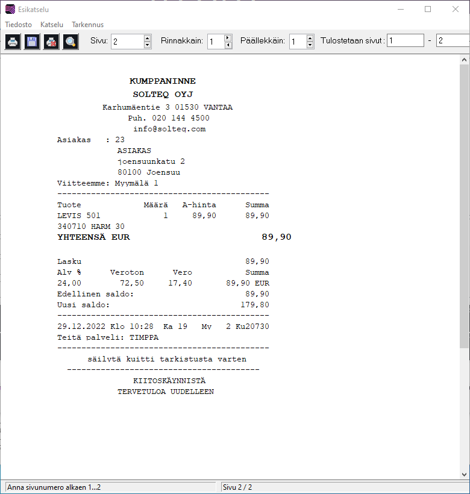Decrease Rinnakkain value with down arrow
The image size is (470, 494).
point(228,45)
